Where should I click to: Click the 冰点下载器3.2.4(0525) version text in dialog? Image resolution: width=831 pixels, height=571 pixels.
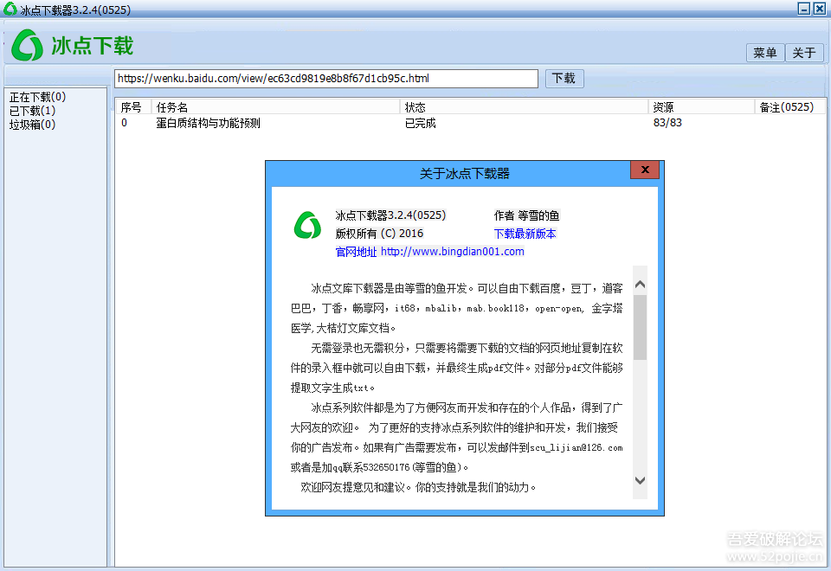(390, 215)
